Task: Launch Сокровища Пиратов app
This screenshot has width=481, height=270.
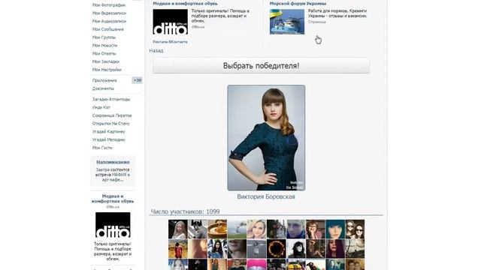Action: (x=112, y=115)
